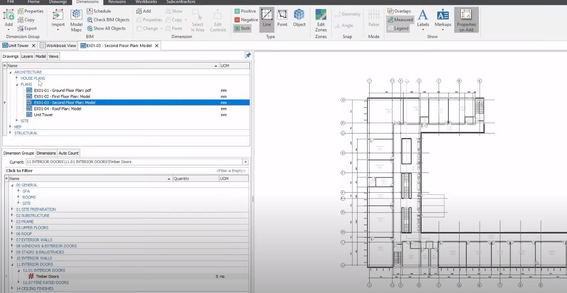Viewport: 567px width, 293px height.
Task: Open the Revisions ribbon tab
Action: coord(117,2)
